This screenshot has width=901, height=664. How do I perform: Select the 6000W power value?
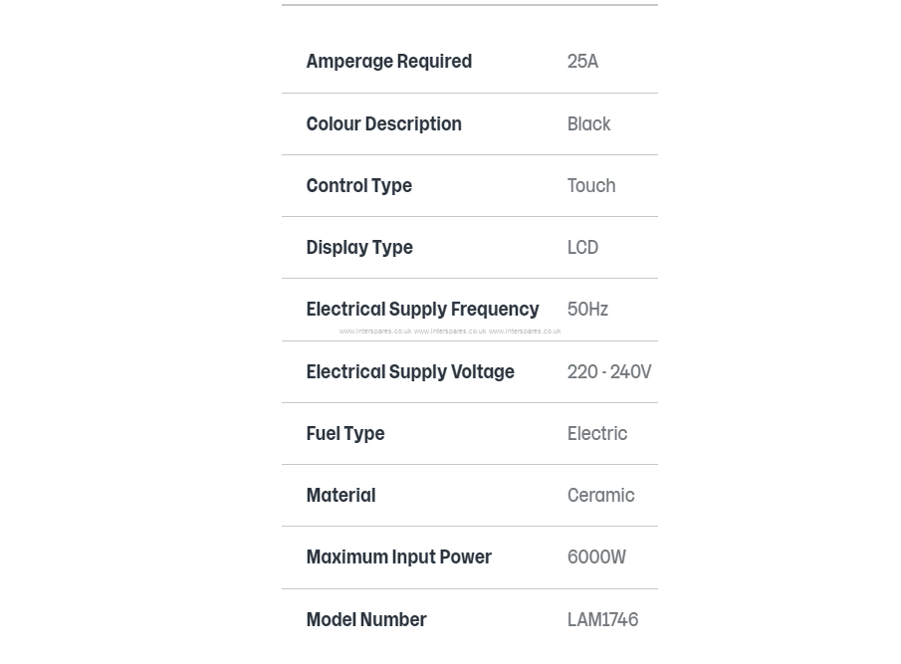click(x=596, y=557)
